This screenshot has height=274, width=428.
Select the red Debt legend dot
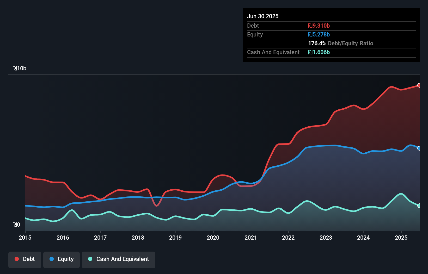click(16, 259)
